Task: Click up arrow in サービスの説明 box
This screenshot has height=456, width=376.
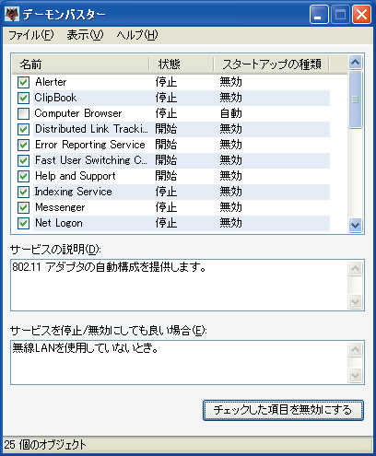Action: pos(355,269)
